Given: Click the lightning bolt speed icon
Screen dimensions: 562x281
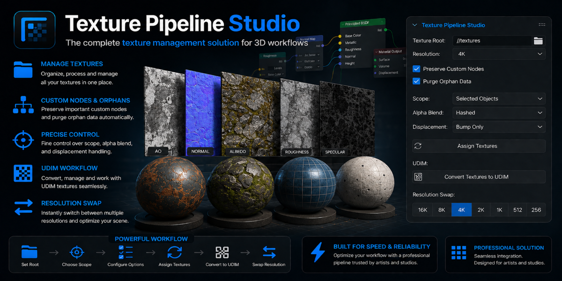Looking at the screenshot, I should [x=318, y=252].
